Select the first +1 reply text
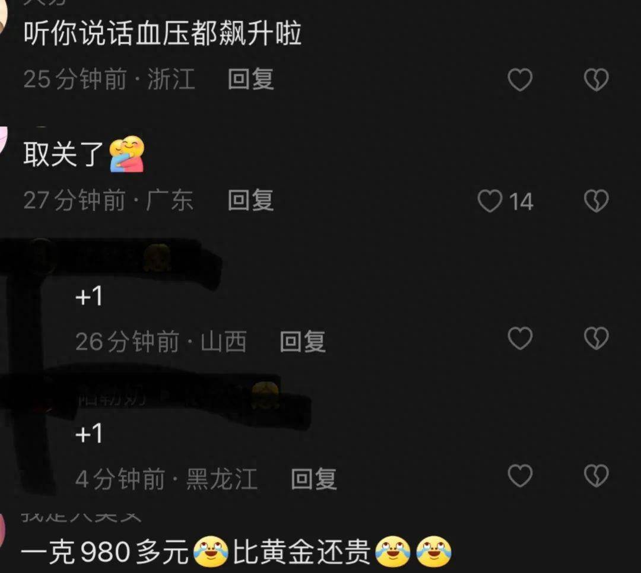Image resolution: width=641 pixels, height=573 pixels. coord(88,296)
